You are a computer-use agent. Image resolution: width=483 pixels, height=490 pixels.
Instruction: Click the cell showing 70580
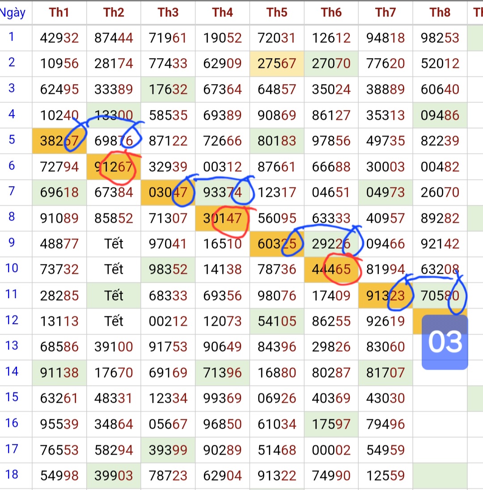pos(440,296)
